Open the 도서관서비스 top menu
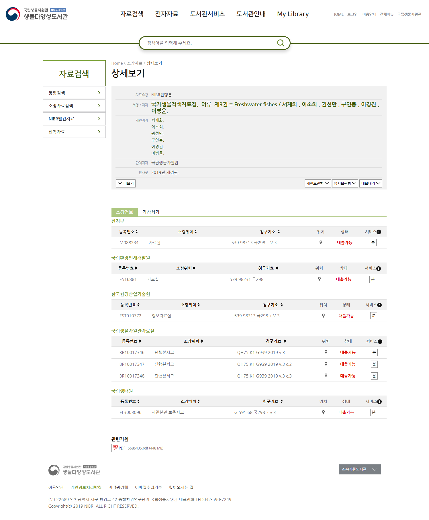This screenshot has width=429, height=520. coord(207,14)
